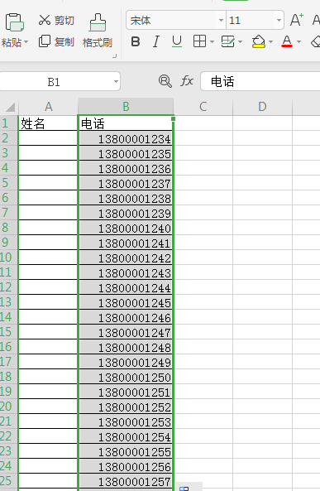This screenshot has height=491, width=320.
Task: Click the select-all corner triangle
Action: point(10,107)
